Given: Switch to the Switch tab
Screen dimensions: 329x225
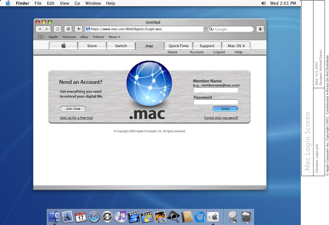Looking at the screenshot, I should pos(121,46).
